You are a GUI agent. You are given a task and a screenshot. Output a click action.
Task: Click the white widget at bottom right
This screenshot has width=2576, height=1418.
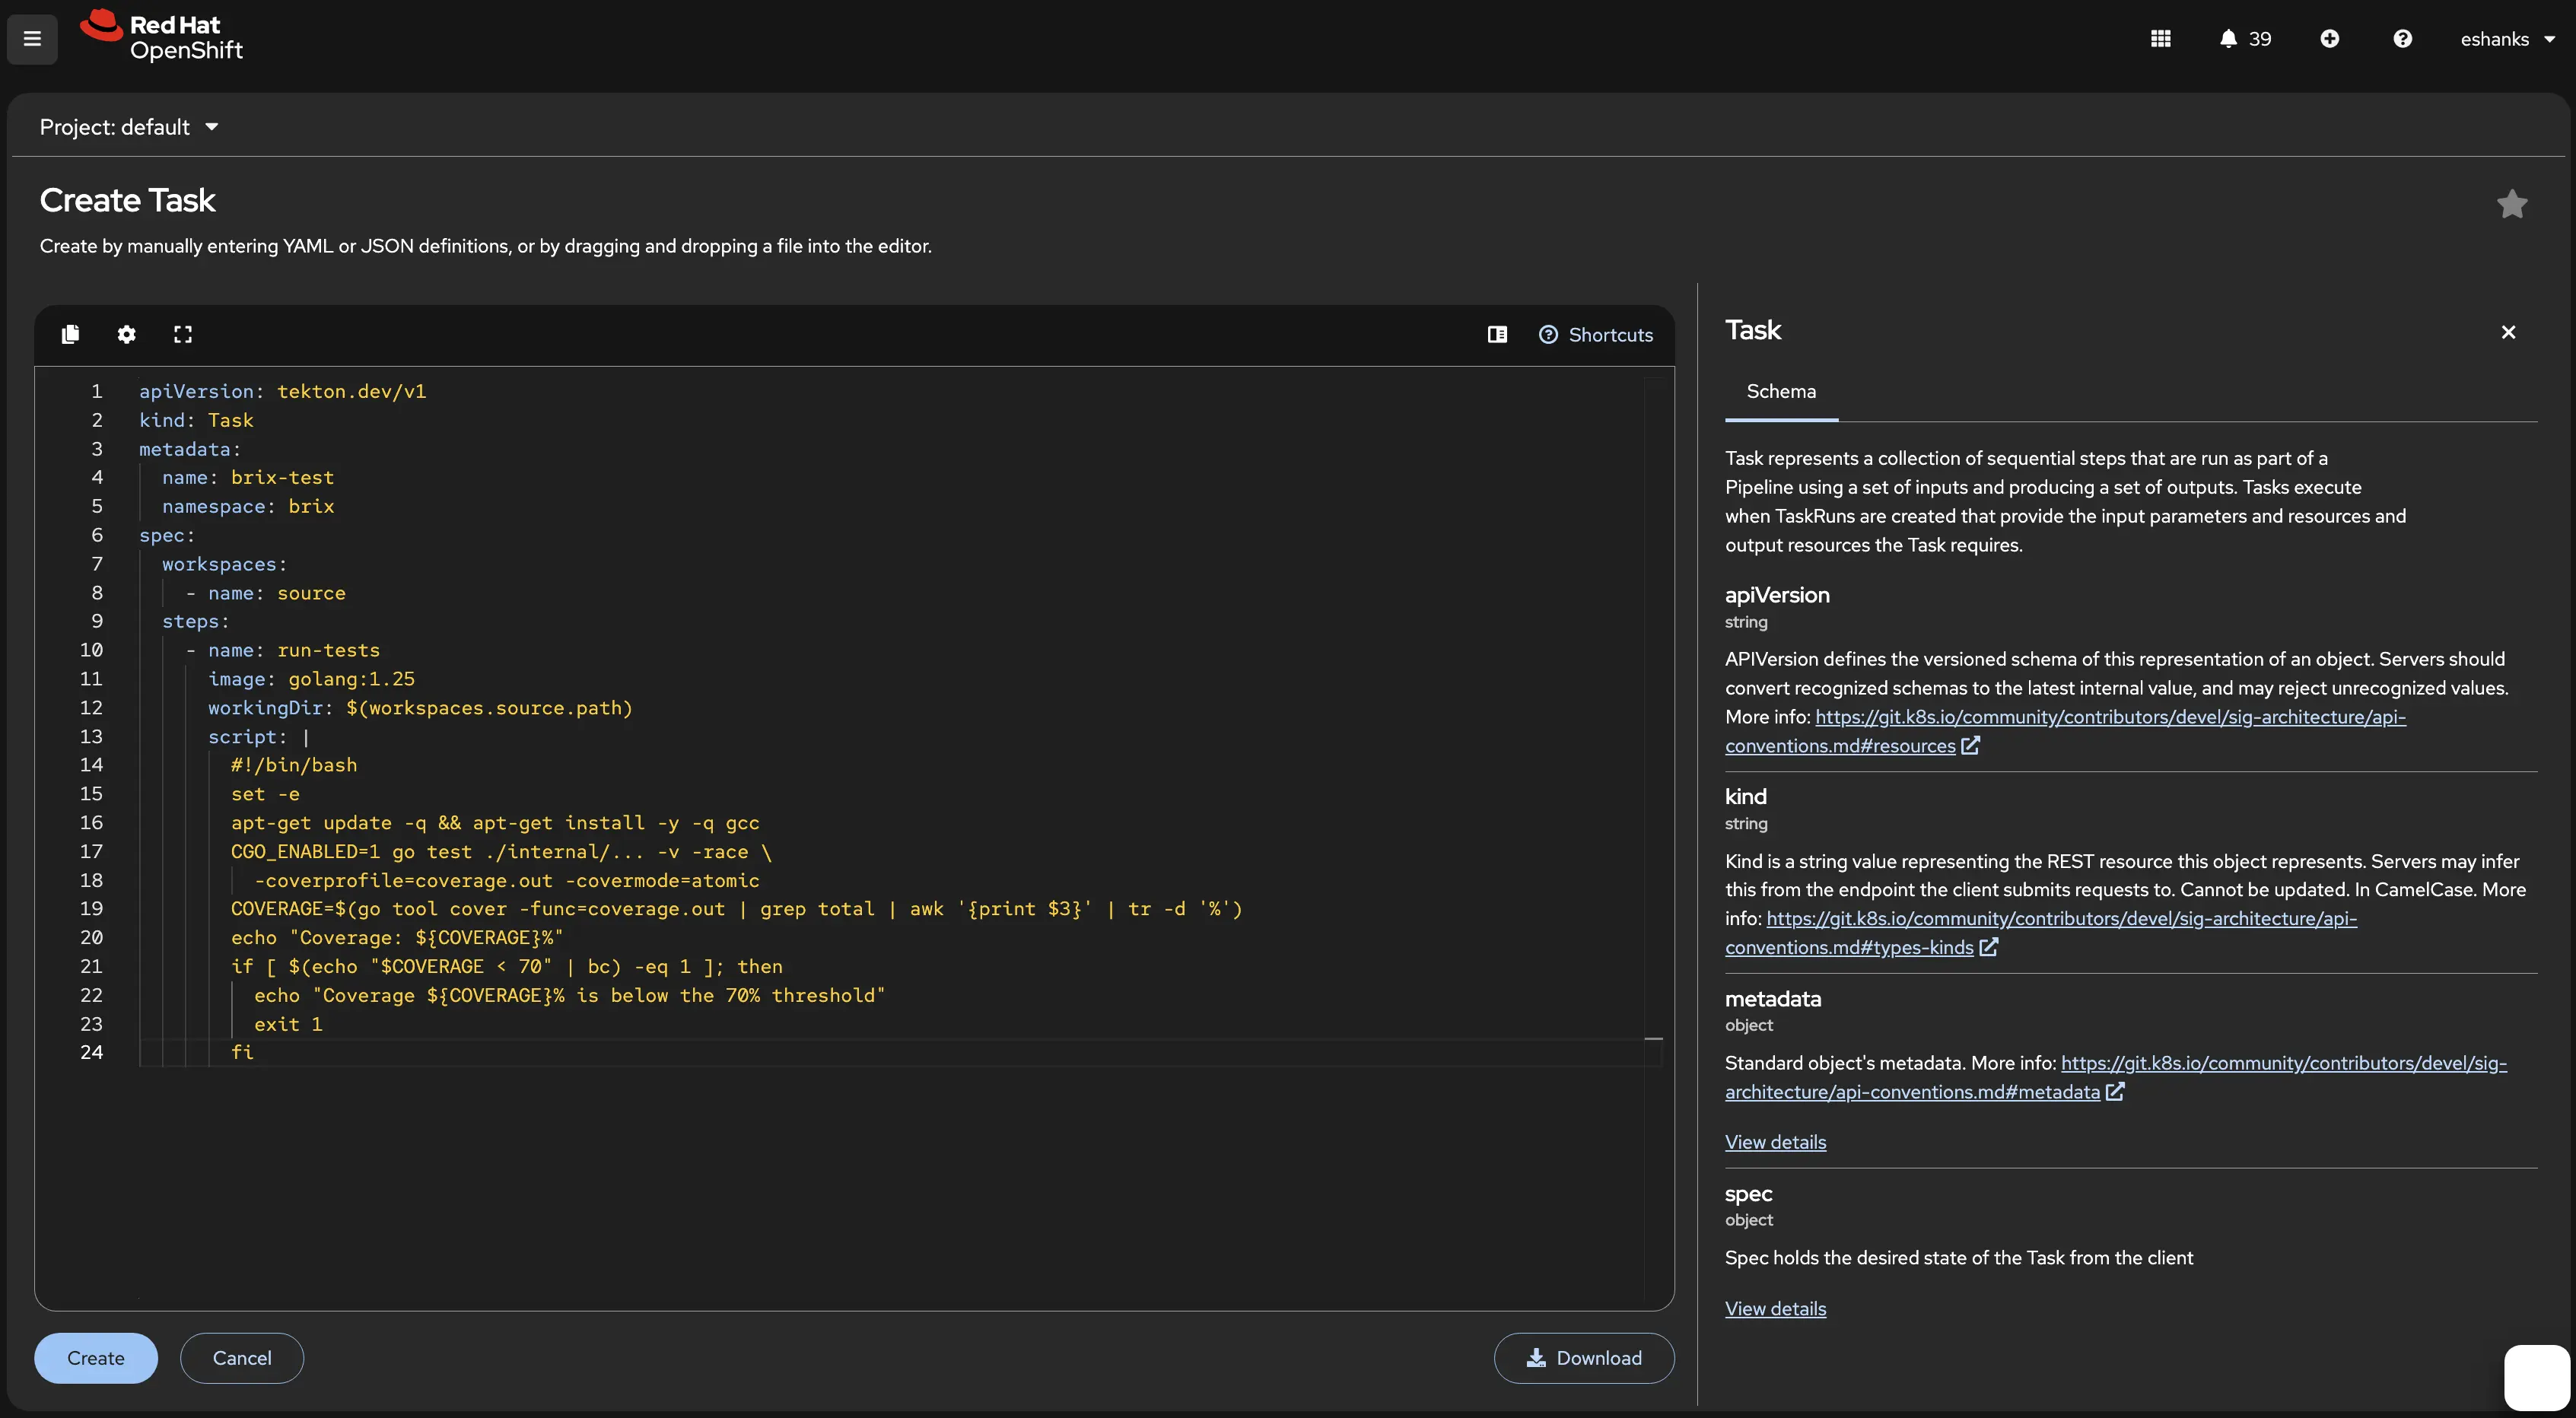[x=2536, y=1378]
